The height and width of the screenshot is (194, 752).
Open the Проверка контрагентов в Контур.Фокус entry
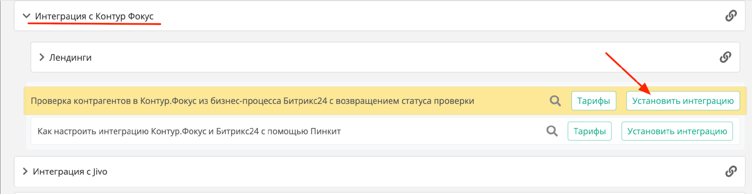click(x=252, y=101)
